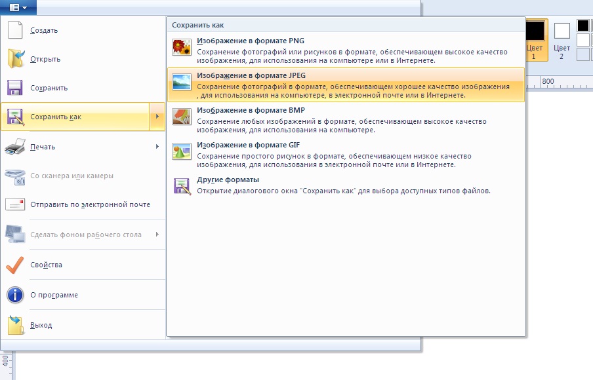Click the О программе info icon

click(x=15, y=295)
